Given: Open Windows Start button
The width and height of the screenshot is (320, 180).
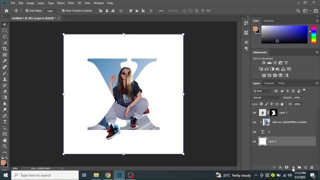Looking at the screenshot, I should 5,175.
